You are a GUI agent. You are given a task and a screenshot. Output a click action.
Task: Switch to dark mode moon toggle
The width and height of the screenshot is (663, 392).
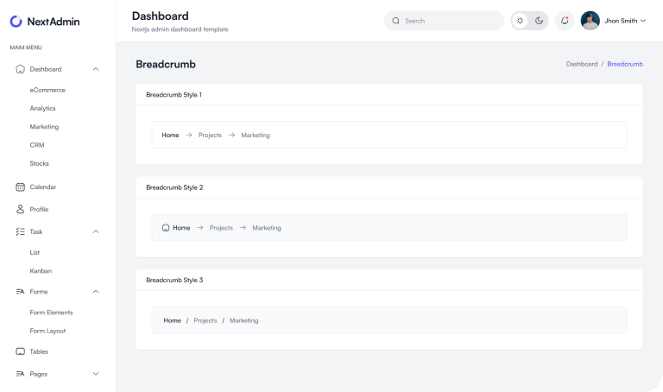539,21
